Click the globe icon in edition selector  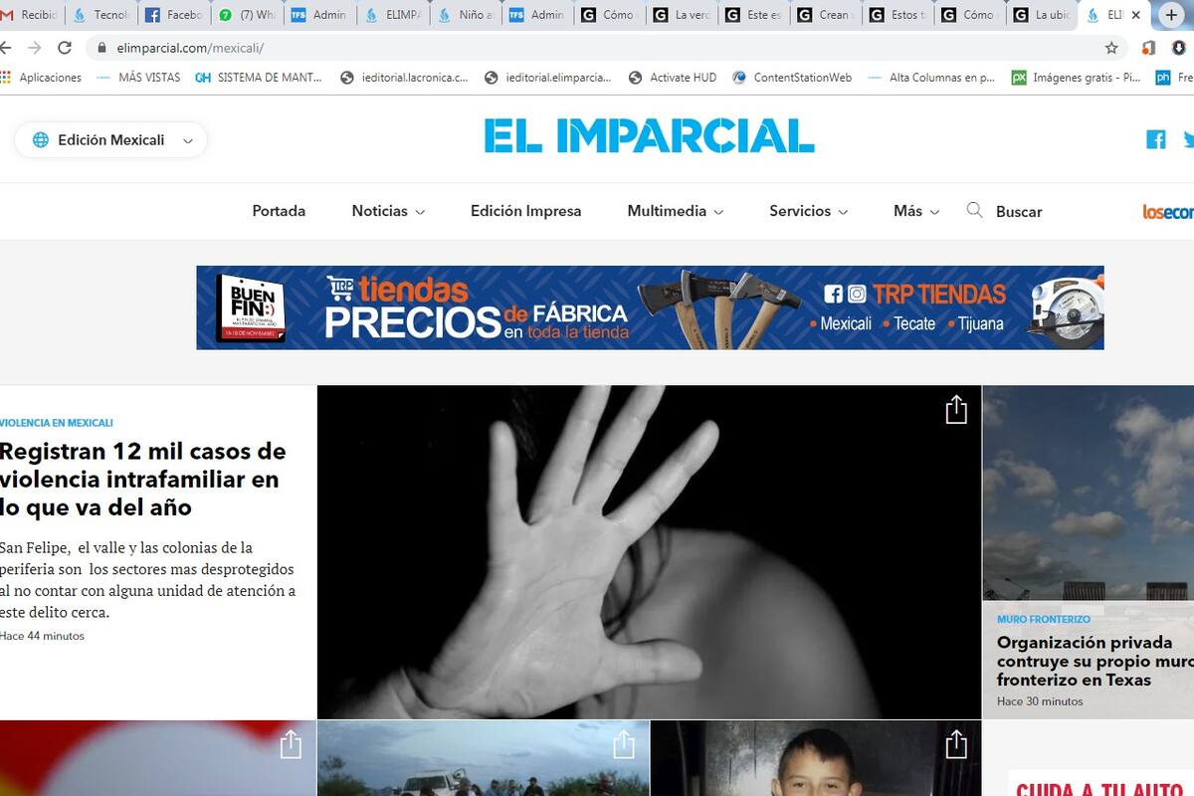pyautogui.click(x=41, y=140)
